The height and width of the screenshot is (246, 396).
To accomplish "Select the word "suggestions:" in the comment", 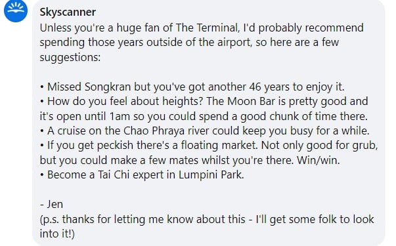I will pos(70,57).
